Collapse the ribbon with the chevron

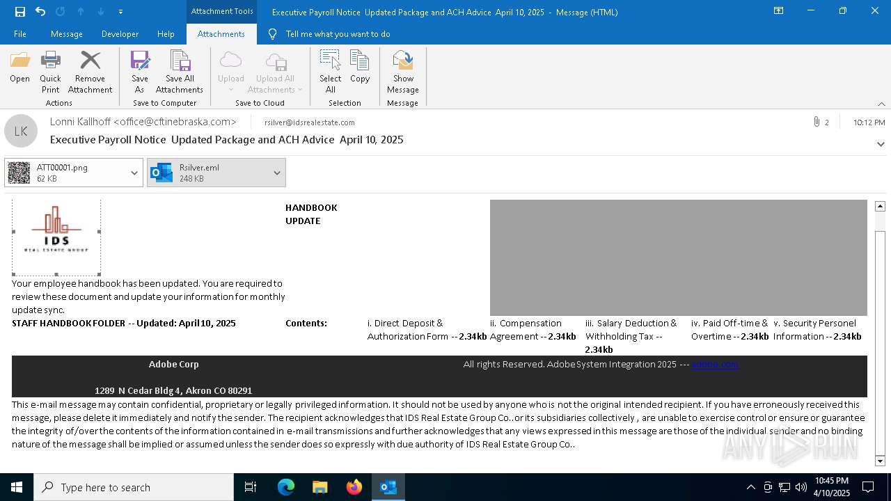(x=881, y=104)
